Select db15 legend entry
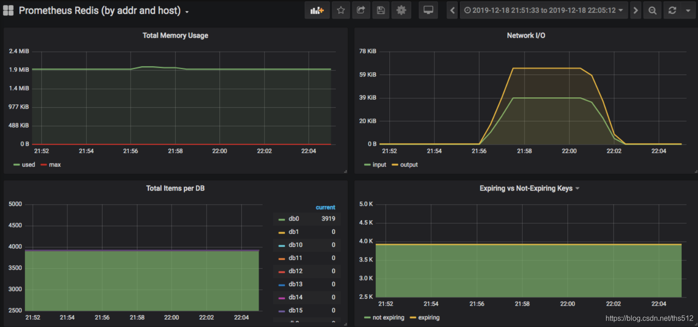The width and height of the screenshot is (698, 327). coord(296,311)
